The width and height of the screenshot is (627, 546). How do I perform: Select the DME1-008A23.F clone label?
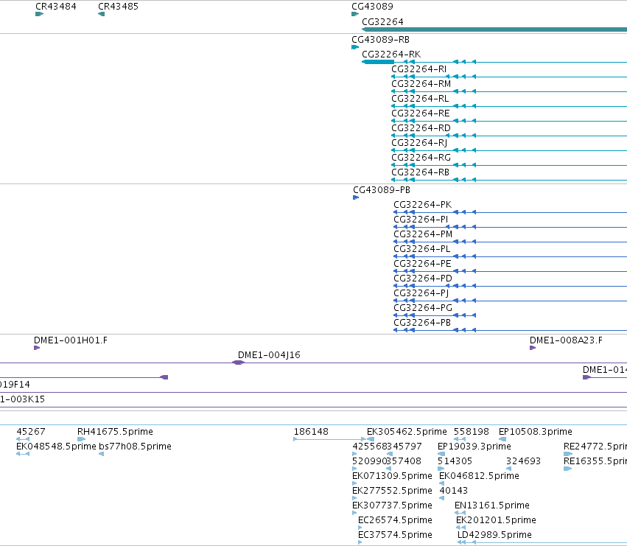coord(567,340)
